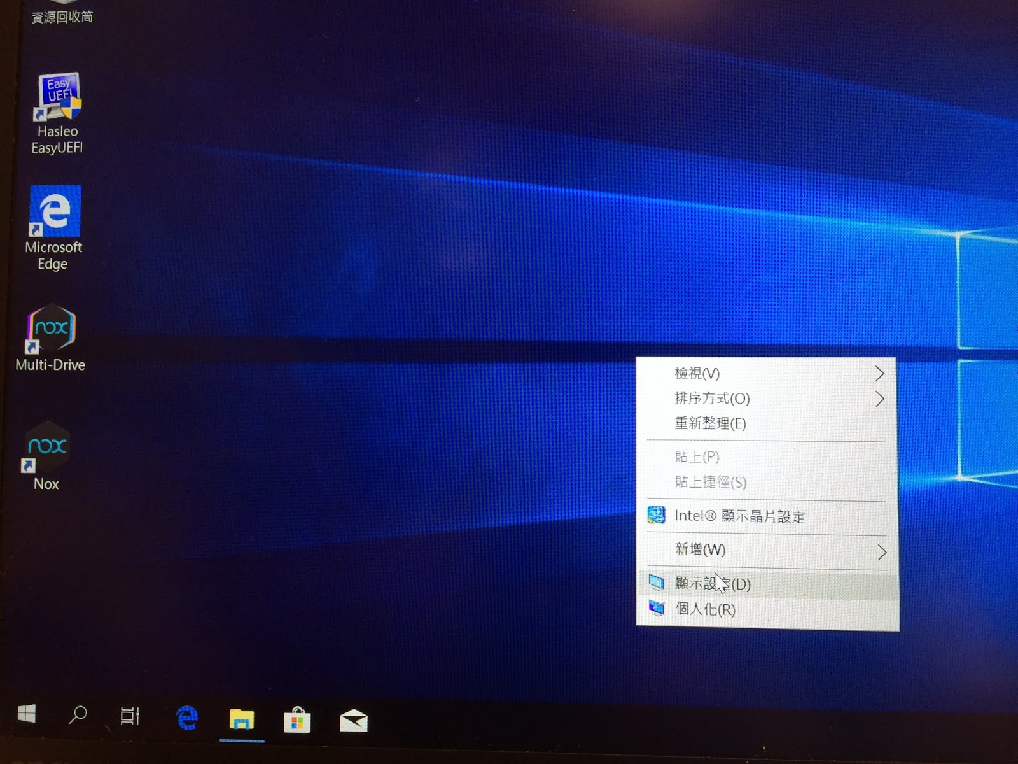Open taskbar search magnifier
This screenshot has height=764, width=1018.
point(78,715)
